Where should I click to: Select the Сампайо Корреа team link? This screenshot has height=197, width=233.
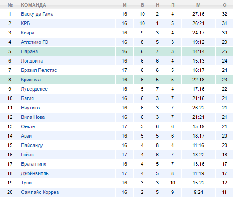pyautogui.click(x=40, y=193)
